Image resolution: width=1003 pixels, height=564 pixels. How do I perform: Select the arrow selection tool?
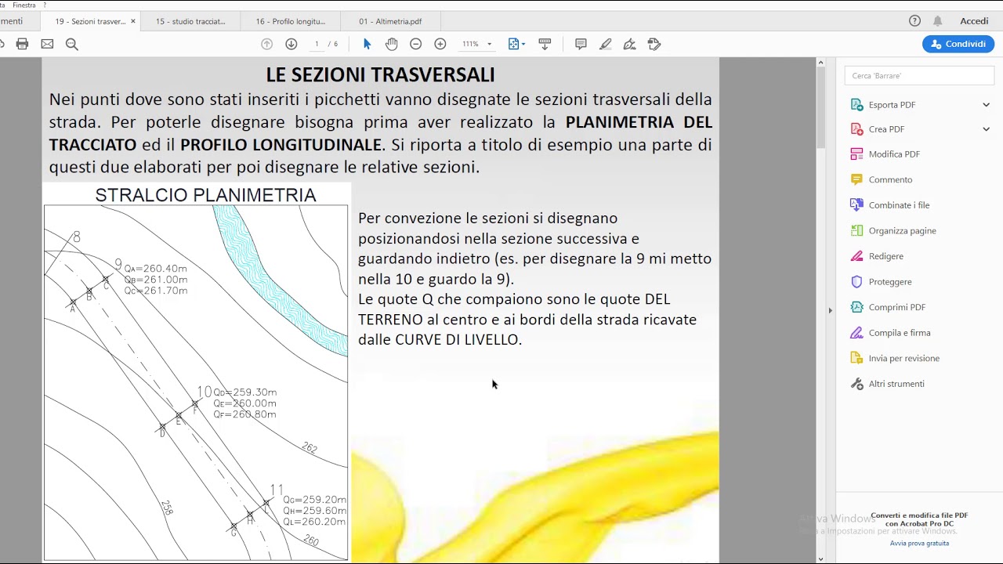tap(367, 44)
